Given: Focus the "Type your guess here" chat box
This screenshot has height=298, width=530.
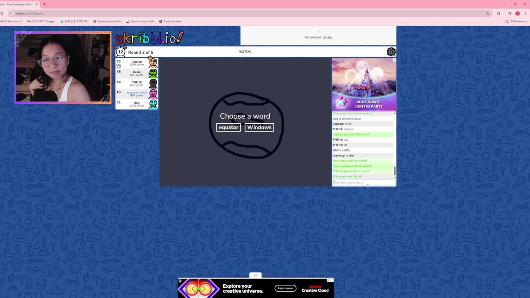Looking at the screenshot, I should [x=364, y=183].
